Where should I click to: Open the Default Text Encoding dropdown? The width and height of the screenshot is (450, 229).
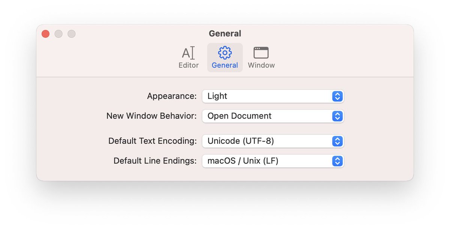pos(273,141)
